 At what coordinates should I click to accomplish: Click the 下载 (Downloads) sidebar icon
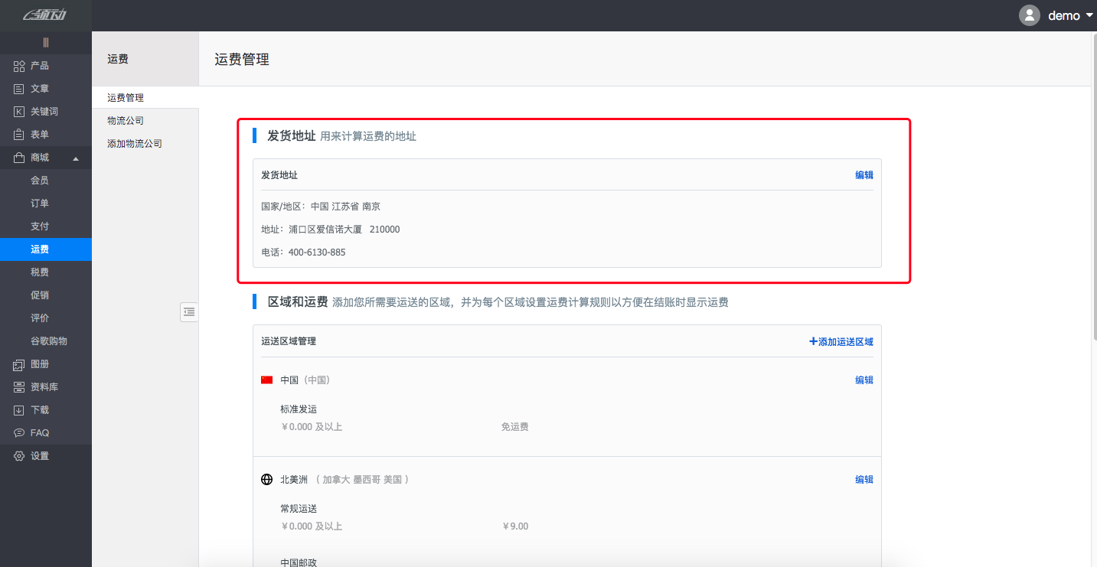click(x=19, y=410)
